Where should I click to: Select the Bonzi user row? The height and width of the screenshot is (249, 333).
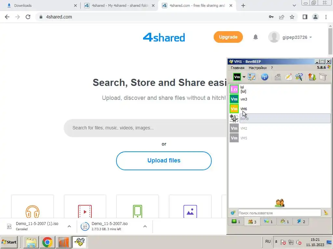pyautogui.click(x=280, y=119)
